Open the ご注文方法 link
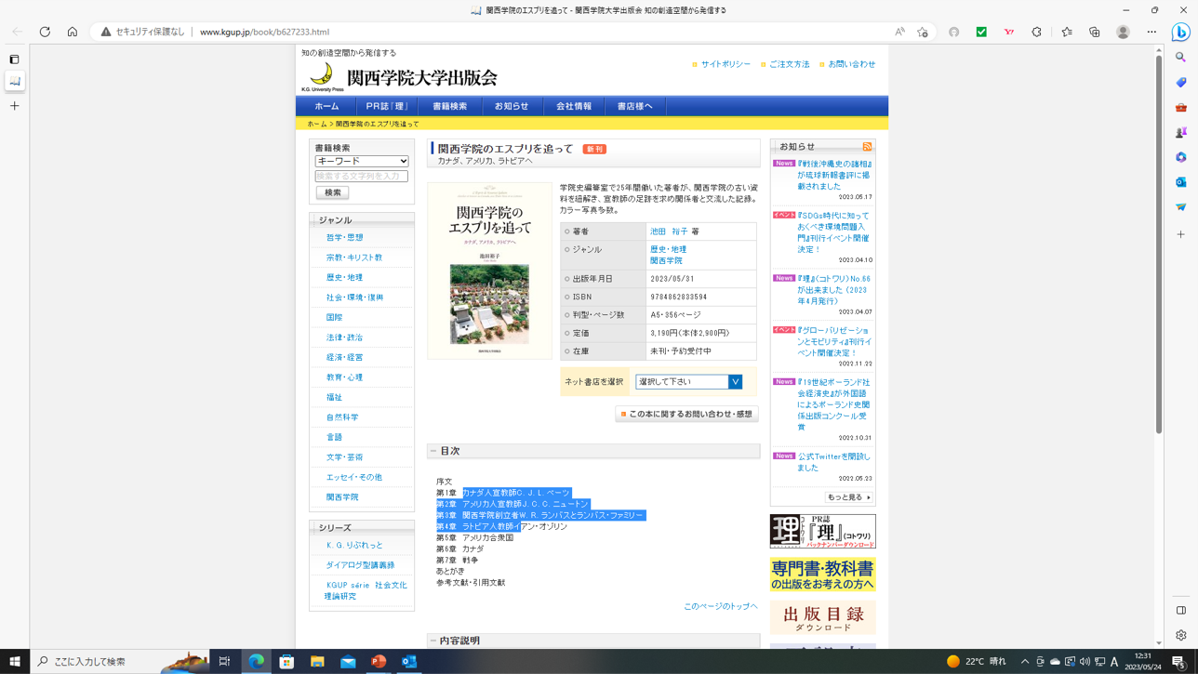Screen dimensions: 1198x674 [789, 64]
